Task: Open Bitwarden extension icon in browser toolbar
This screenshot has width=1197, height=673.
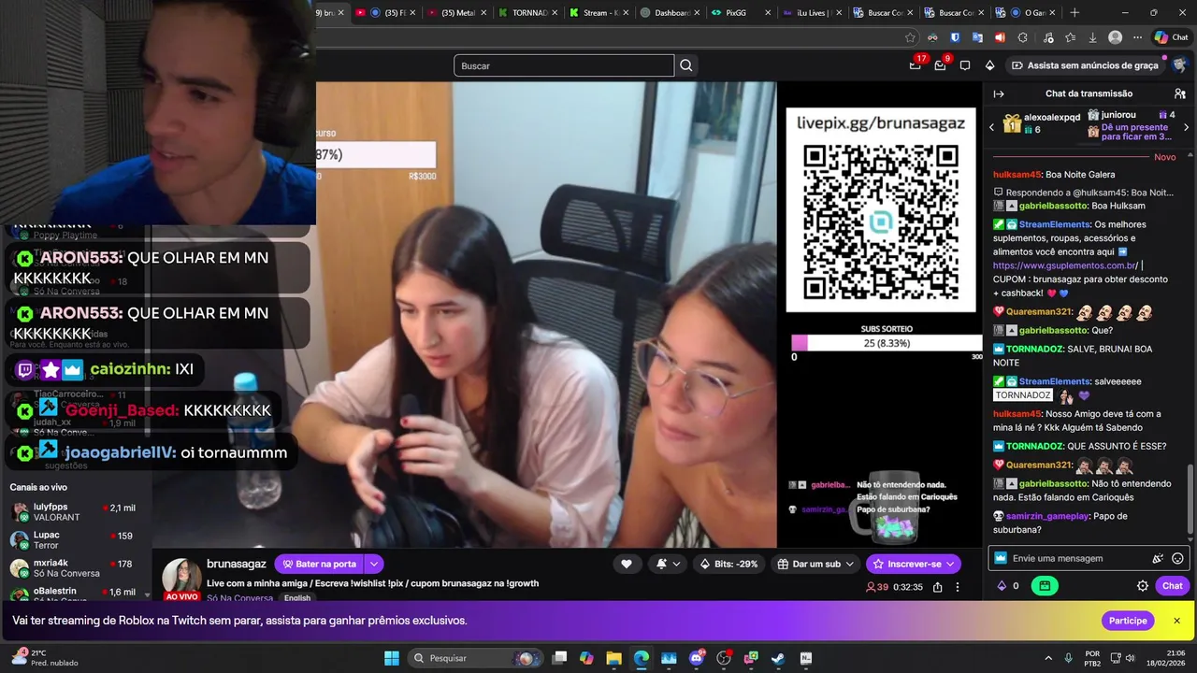Action: (x=955, y=37)
